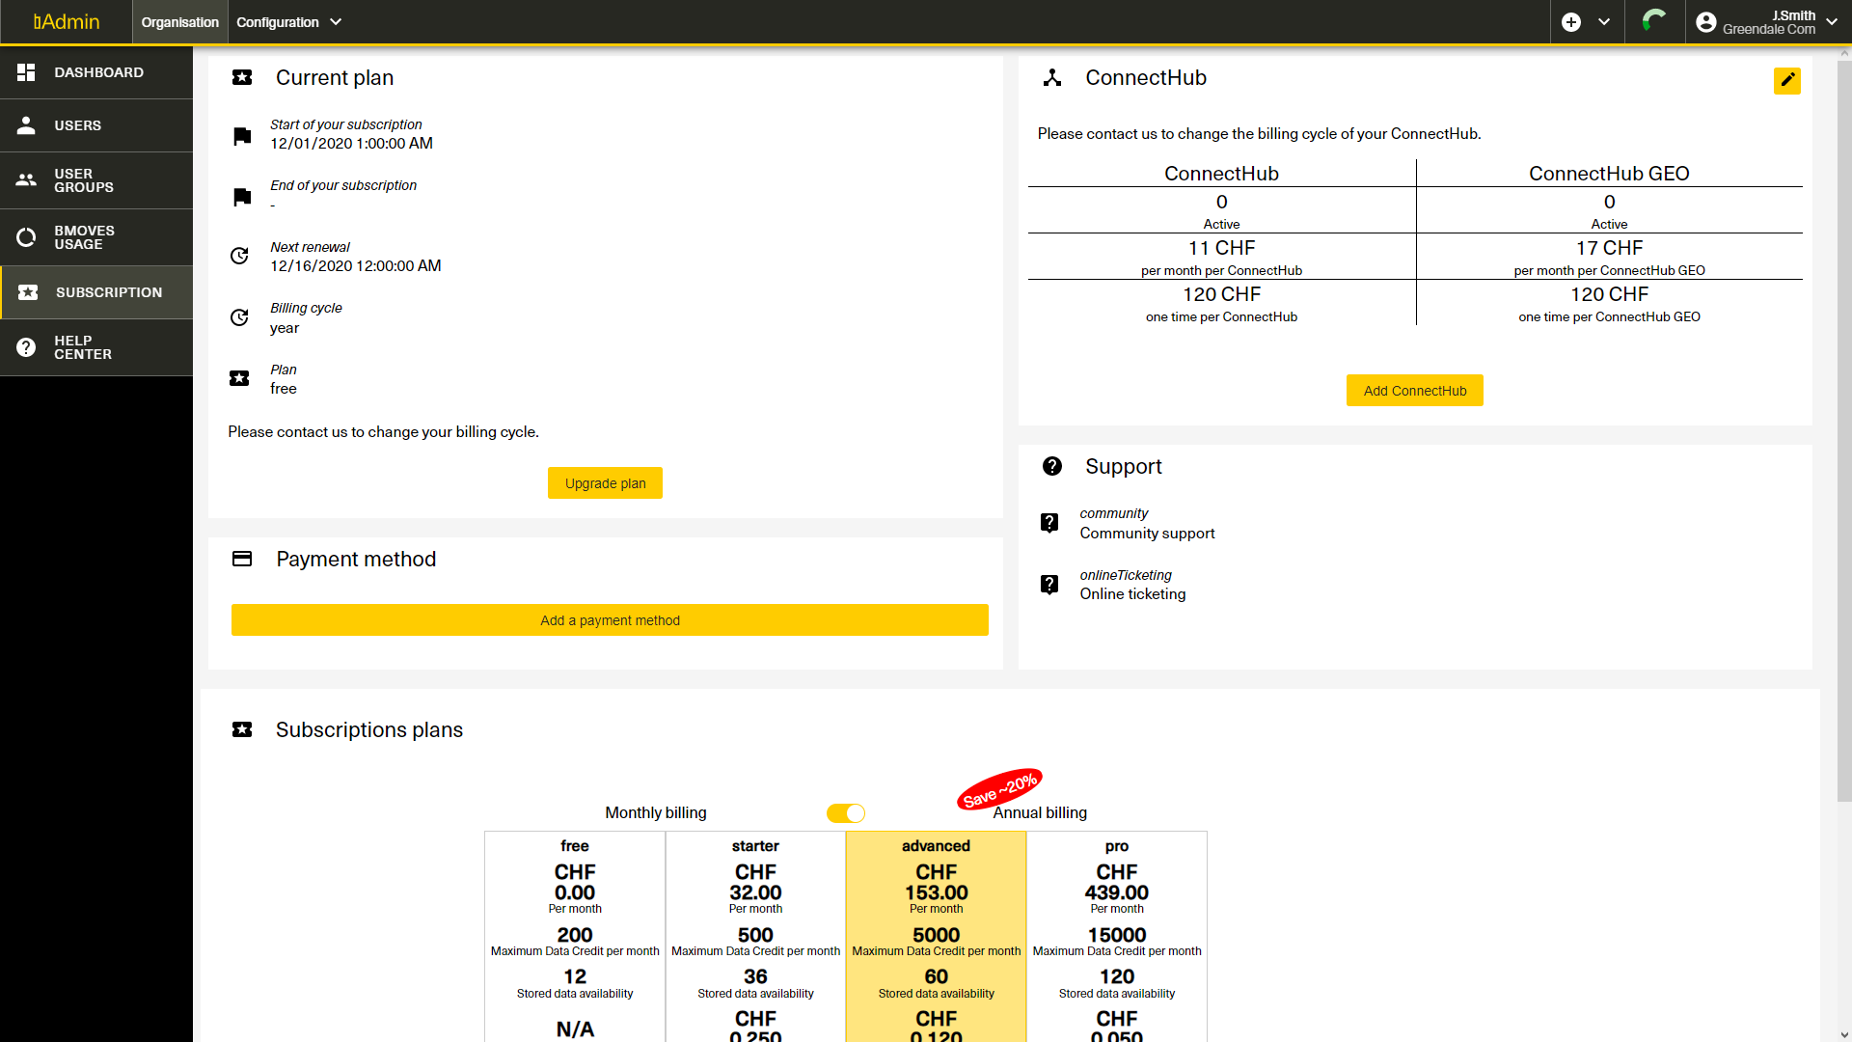Click the user account avatar icon

coord(1705,22)
